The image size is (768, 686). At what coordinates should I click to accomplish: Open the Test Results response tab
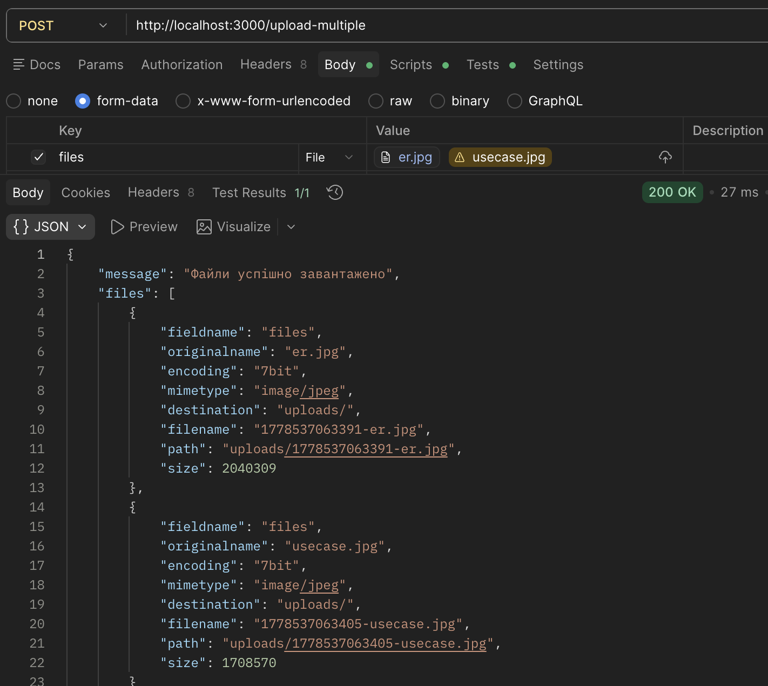[261, 193]
